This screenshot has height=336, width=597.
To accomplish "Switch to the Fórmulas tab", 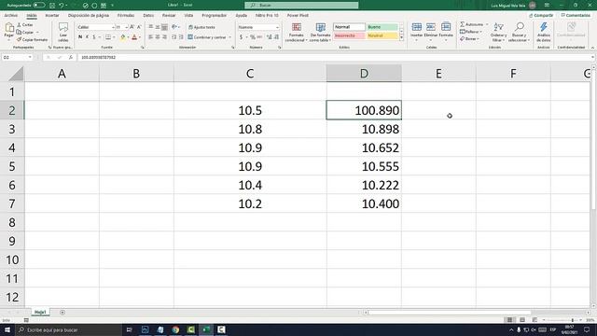I will click(126, 15).
